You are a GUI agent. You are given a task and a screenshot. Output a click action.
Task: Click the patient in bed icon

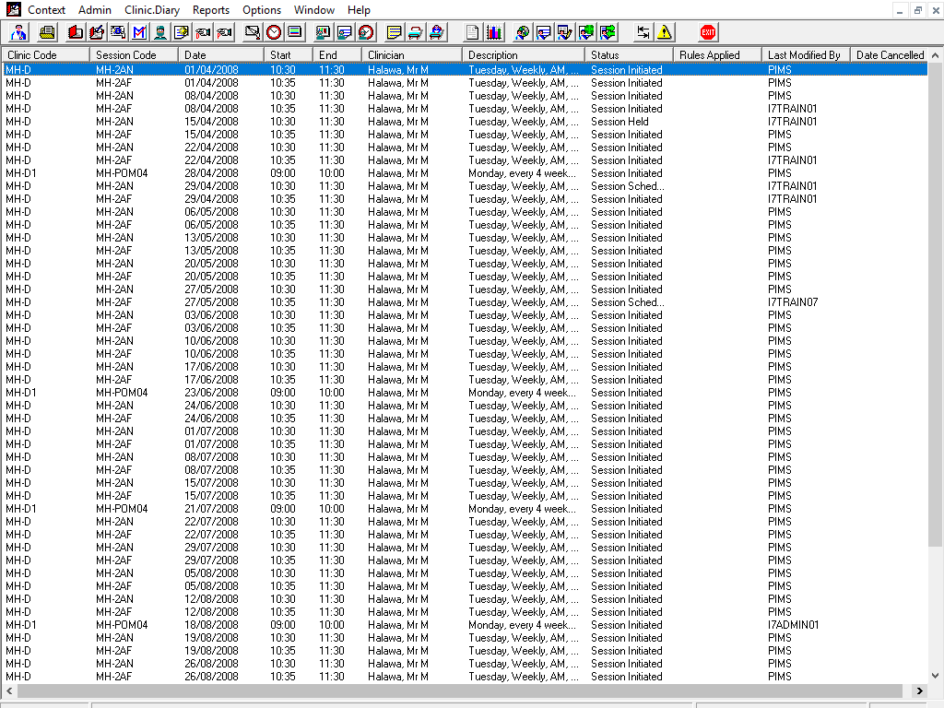(x=437, y=32)
